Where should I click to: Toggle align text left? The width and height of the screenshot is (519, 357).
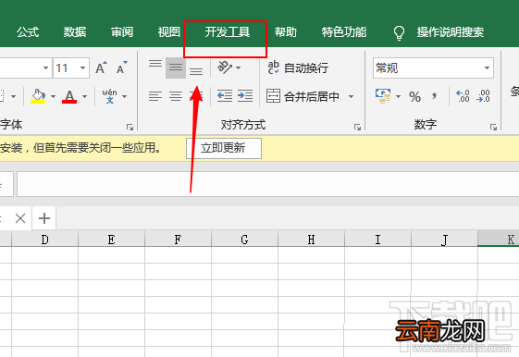point(155,96)
